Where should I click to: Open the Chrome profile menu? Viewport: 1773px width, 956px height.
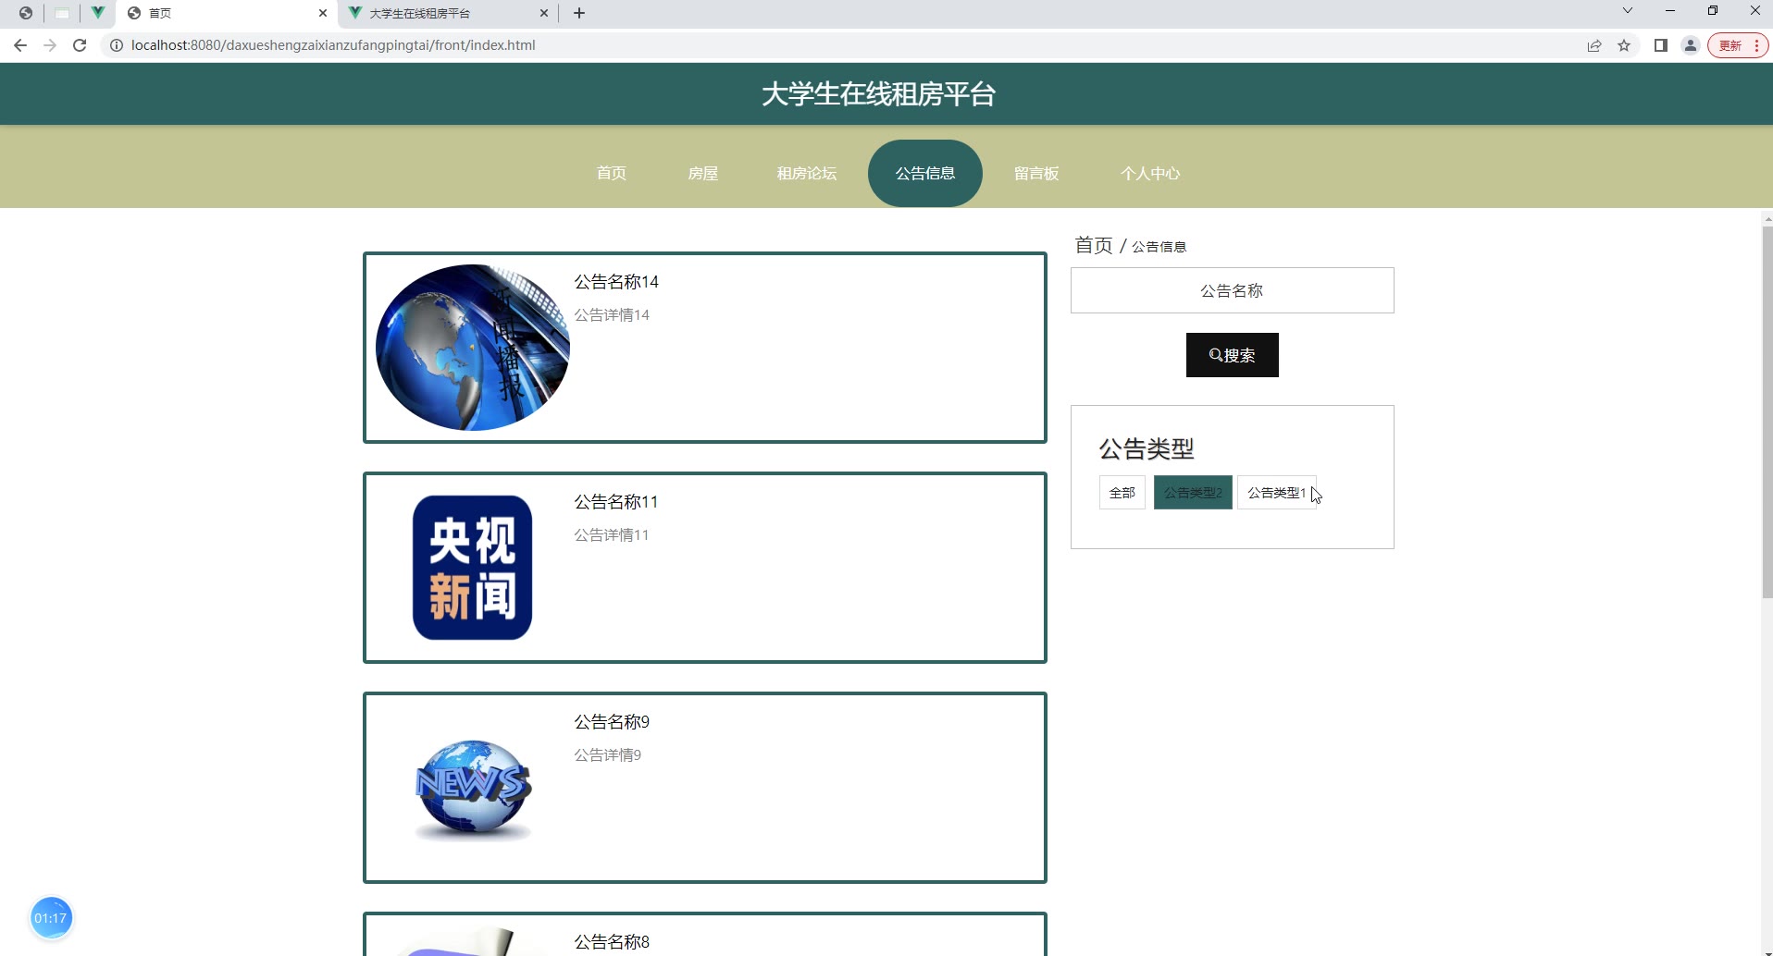coord(1691,45)
